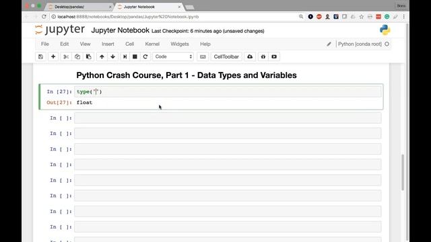Click the Last Checkpoint status text

(208, 31)
